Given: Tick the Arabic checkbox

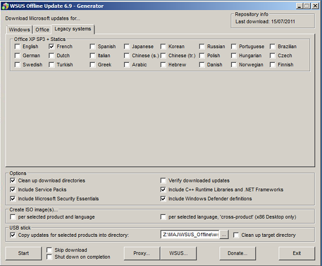Looking at the screenshot, I should 127,65.
